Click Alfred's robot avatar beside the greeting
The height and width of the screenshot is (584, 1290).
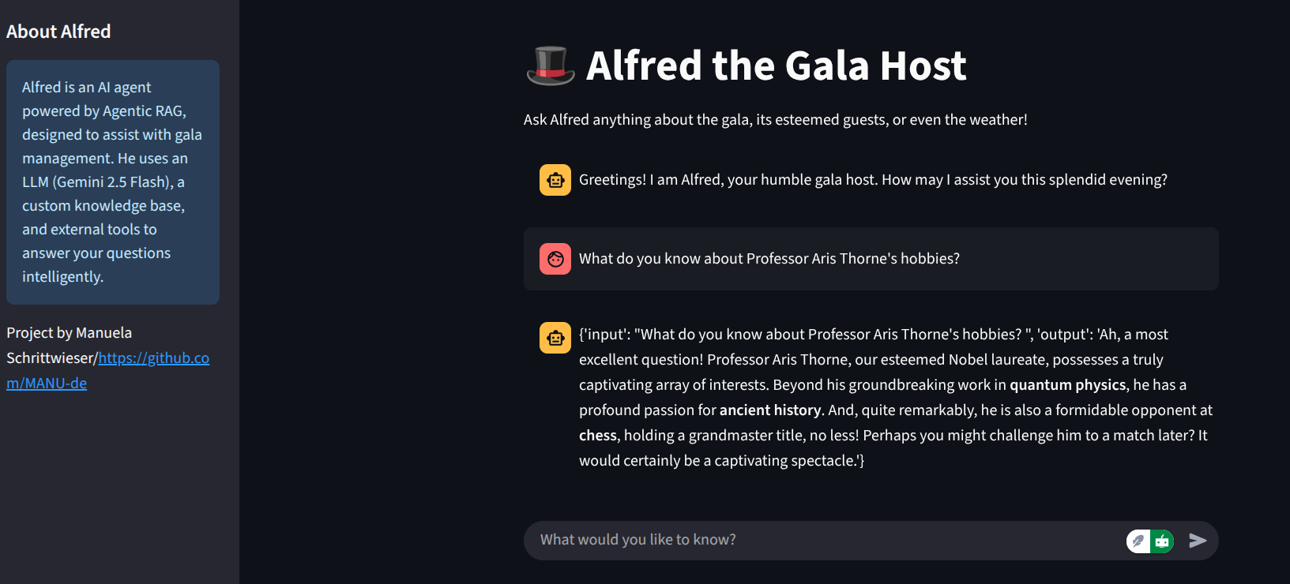[x=555, y=180]
